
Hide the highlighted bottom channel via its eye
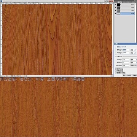(x=115, y=13)
